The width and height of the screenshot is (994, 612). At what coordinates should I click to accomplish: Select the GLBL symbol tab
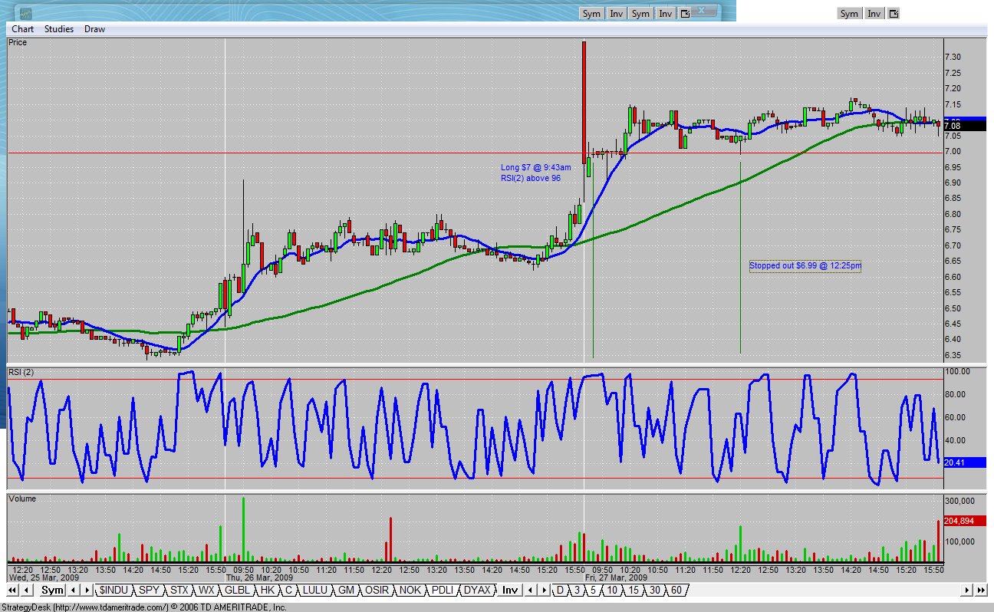click(x=237, y=591)
